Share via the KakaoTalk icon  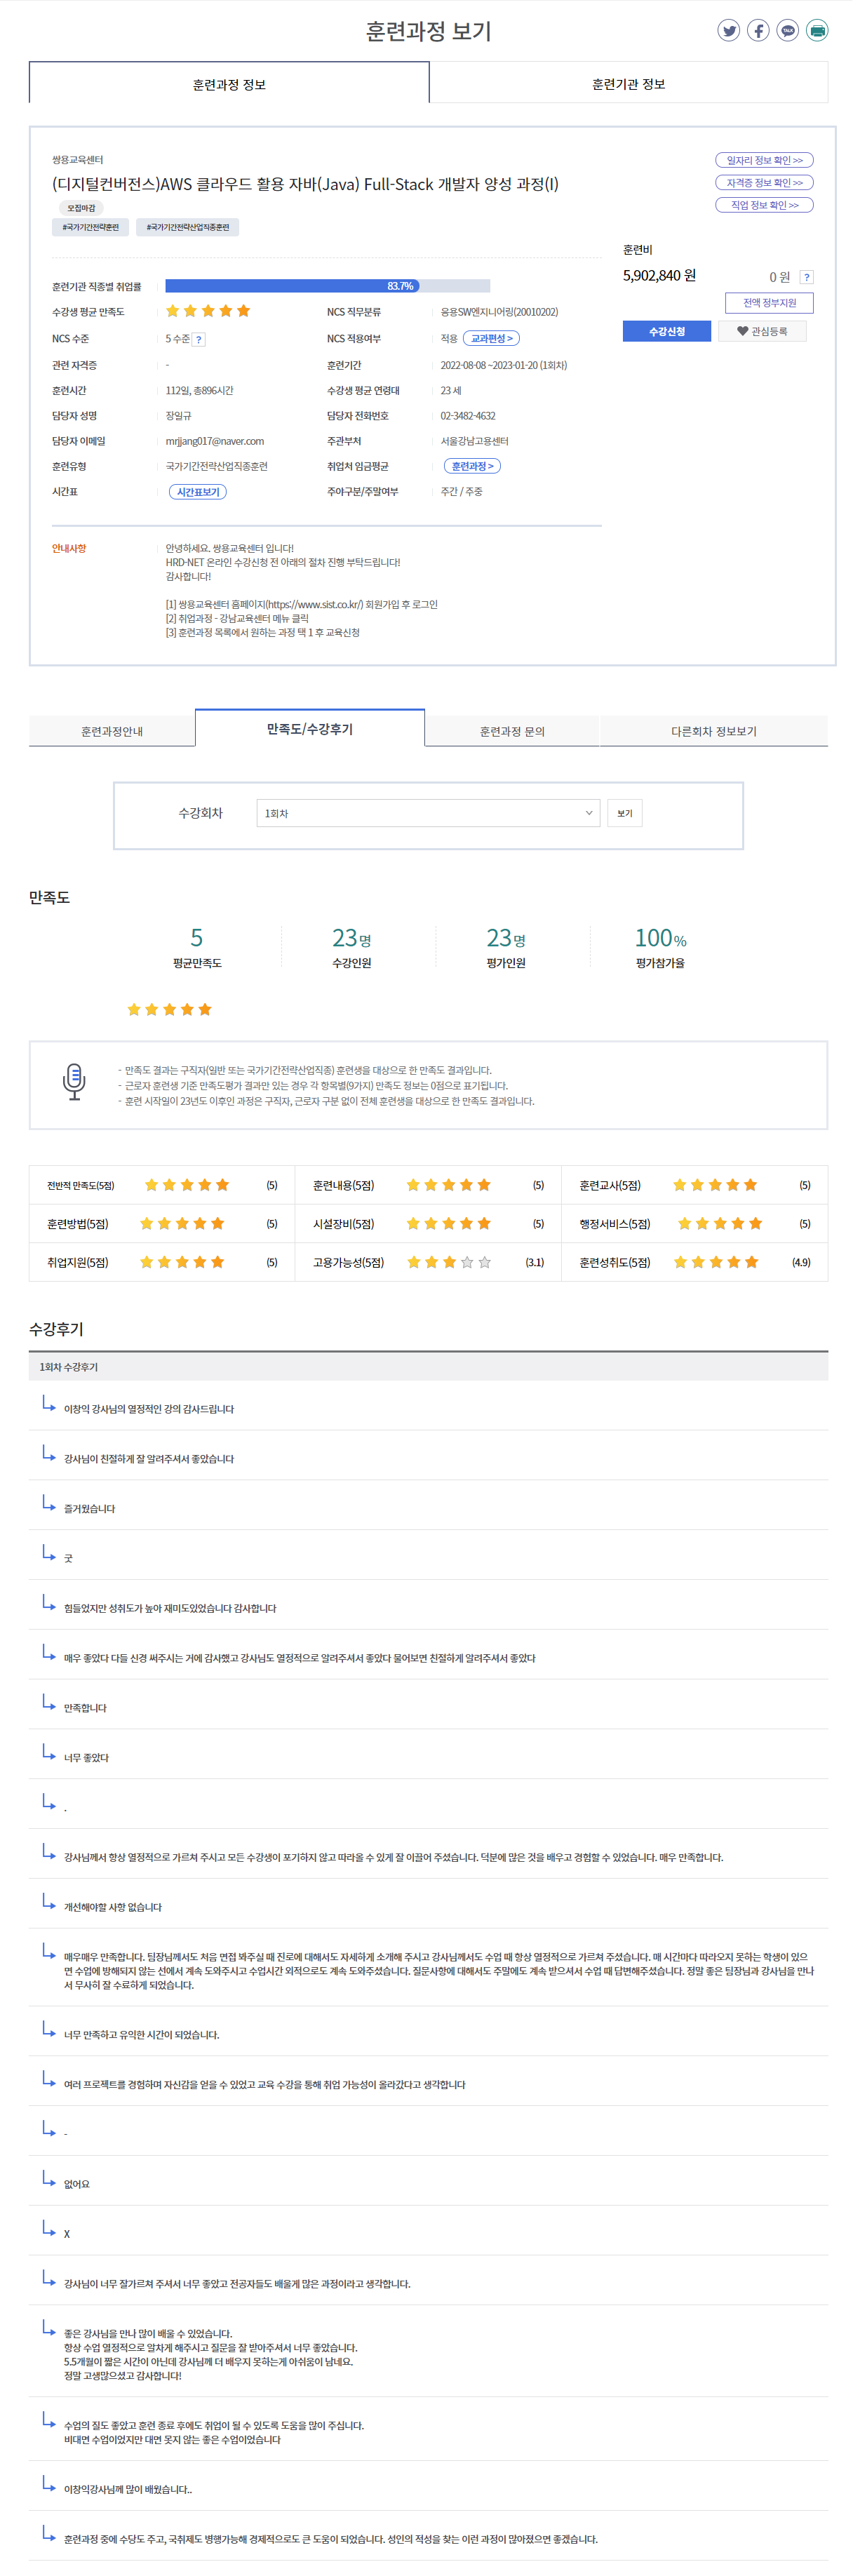pos(788,31)
